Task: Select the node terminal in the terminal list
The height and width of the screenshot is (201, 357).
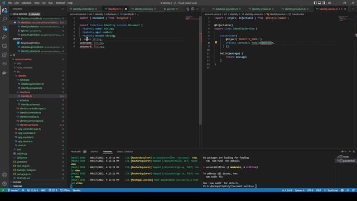Action: click(346, 156)
